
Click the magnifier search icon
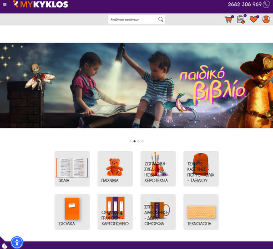[x=161, y=19]
